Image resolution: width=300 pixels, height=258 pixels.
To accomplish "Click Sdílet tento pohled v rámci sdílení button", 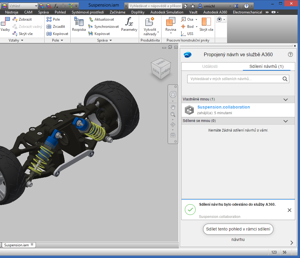I will 238,229.
